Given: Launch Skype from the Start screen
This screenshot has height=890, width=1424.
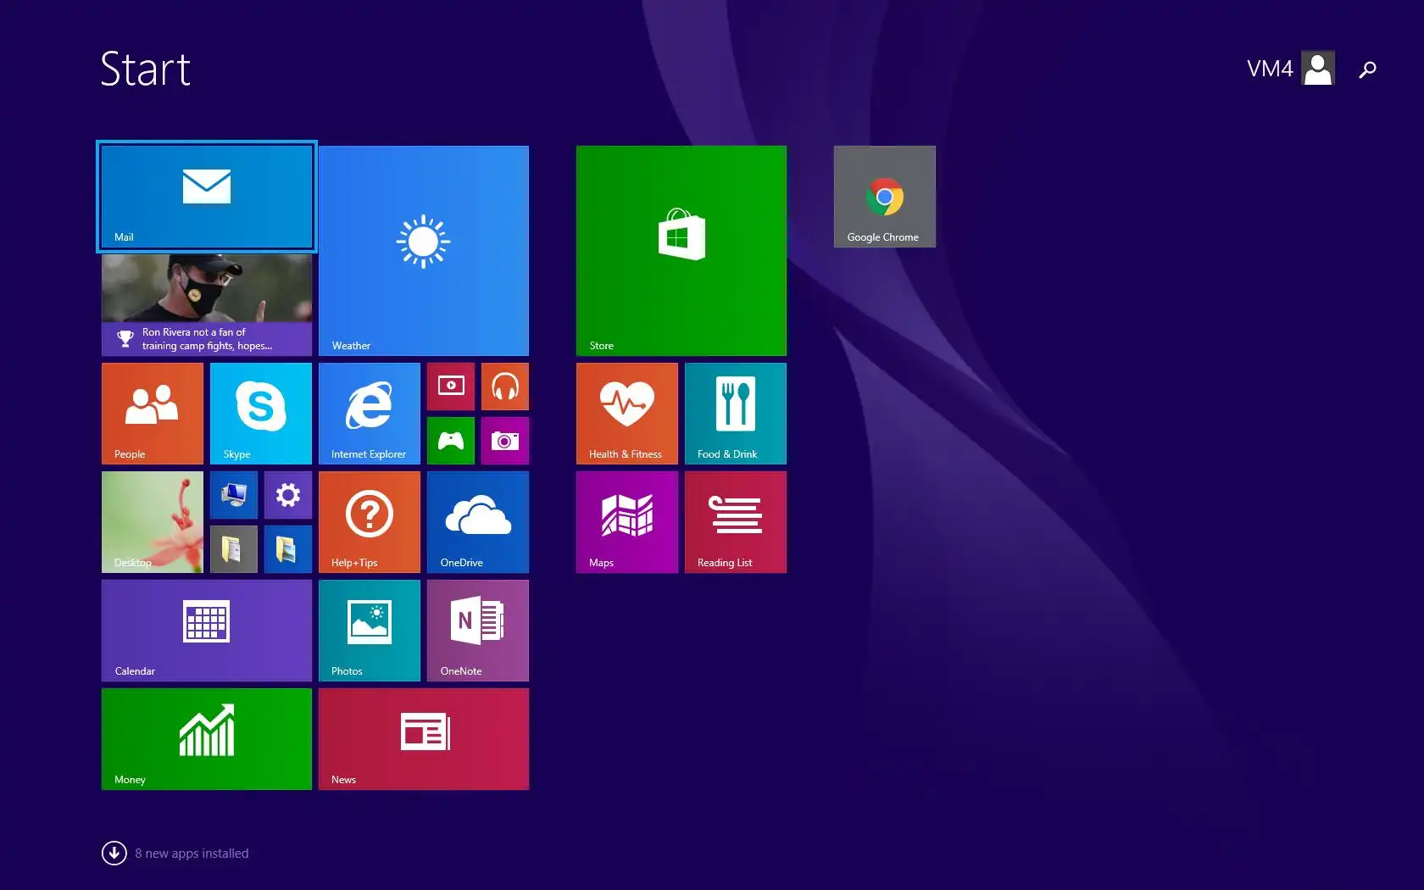Looking at the screenshot, I should (261, 414).
